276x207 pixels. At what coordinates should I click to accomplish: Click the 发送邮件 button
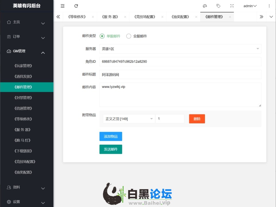111,149
